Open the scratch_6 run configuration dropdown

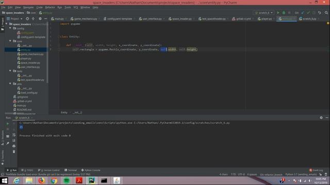pos(263,13)
